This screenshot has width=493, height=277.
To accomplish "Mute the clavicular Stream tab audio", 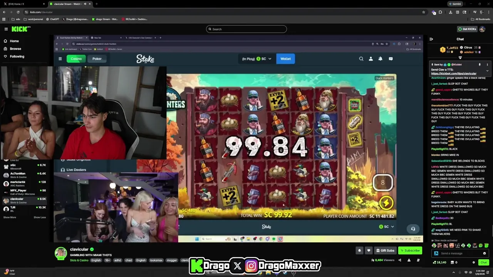I will [x=85, y=4].
